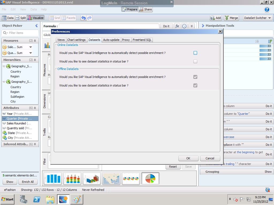
Task: Open the Chart settings tab
Action: point(76,40)
